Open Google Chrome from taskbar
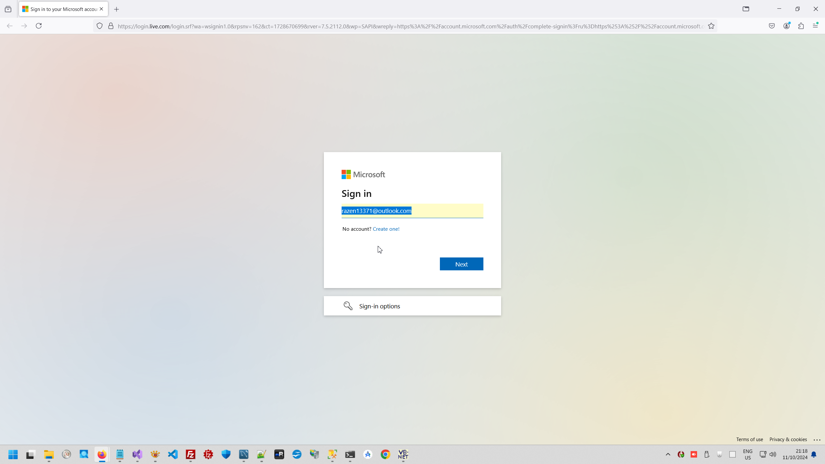Viewport: 825px width, 464px height. (x=385, y=454)
